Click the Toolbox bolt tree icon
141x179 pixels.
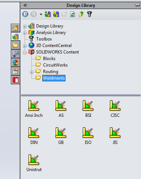pyautogui.click(x=31, y=39)
